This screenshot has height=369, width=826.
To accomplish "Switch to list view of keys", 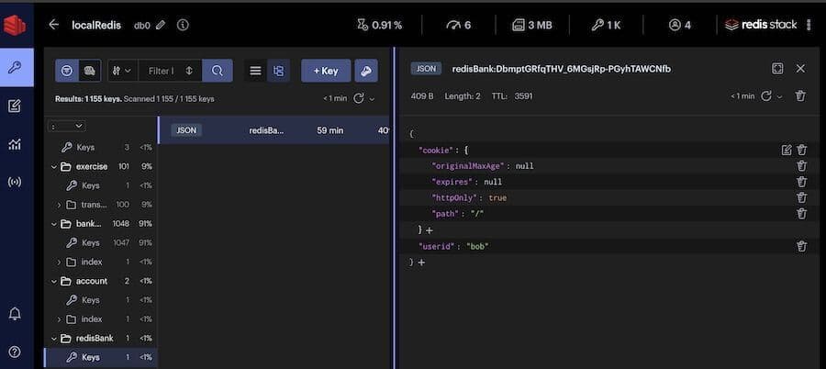I will [x=256, y=71].
